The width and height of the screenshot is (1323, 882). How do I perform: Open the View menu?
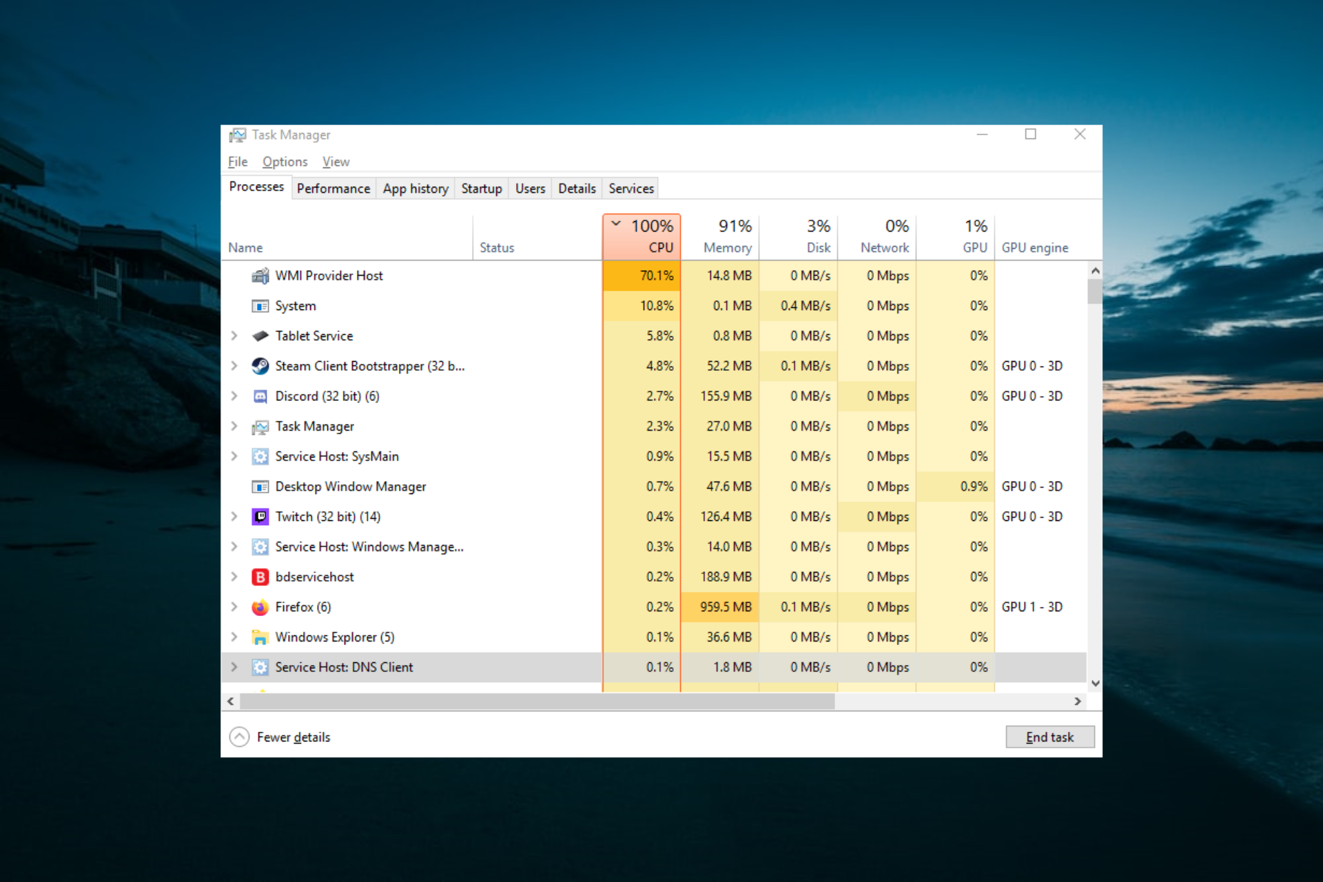click(x=336, y=162)
